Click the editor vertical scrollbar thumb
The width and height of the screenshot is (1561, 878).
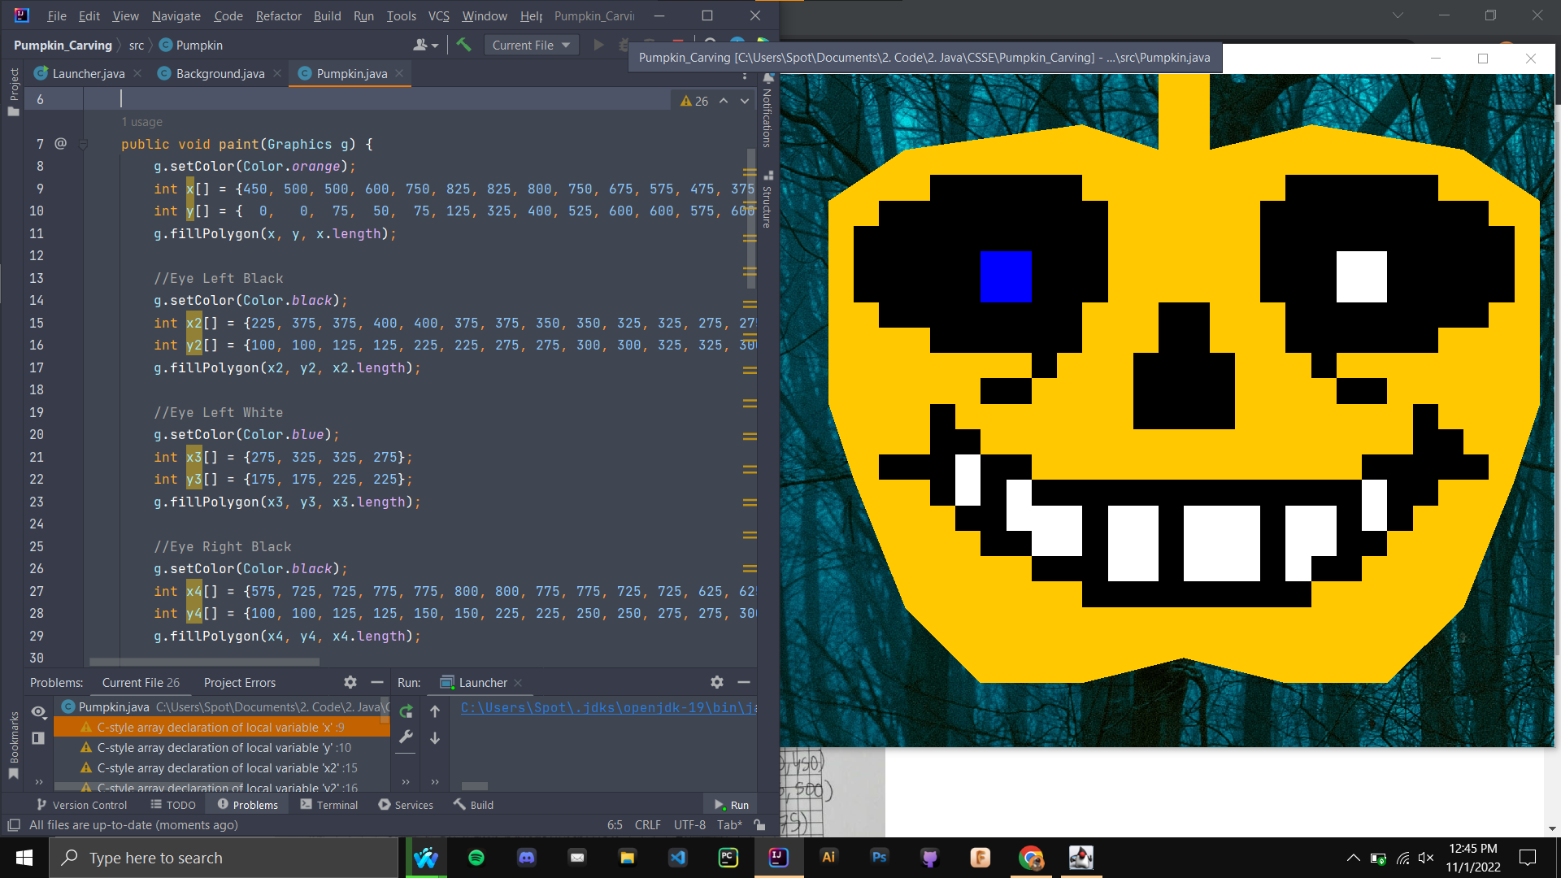750,219
